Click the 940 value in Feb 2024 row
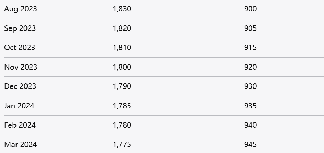This screenshot has width=324, height=153. 250,125
